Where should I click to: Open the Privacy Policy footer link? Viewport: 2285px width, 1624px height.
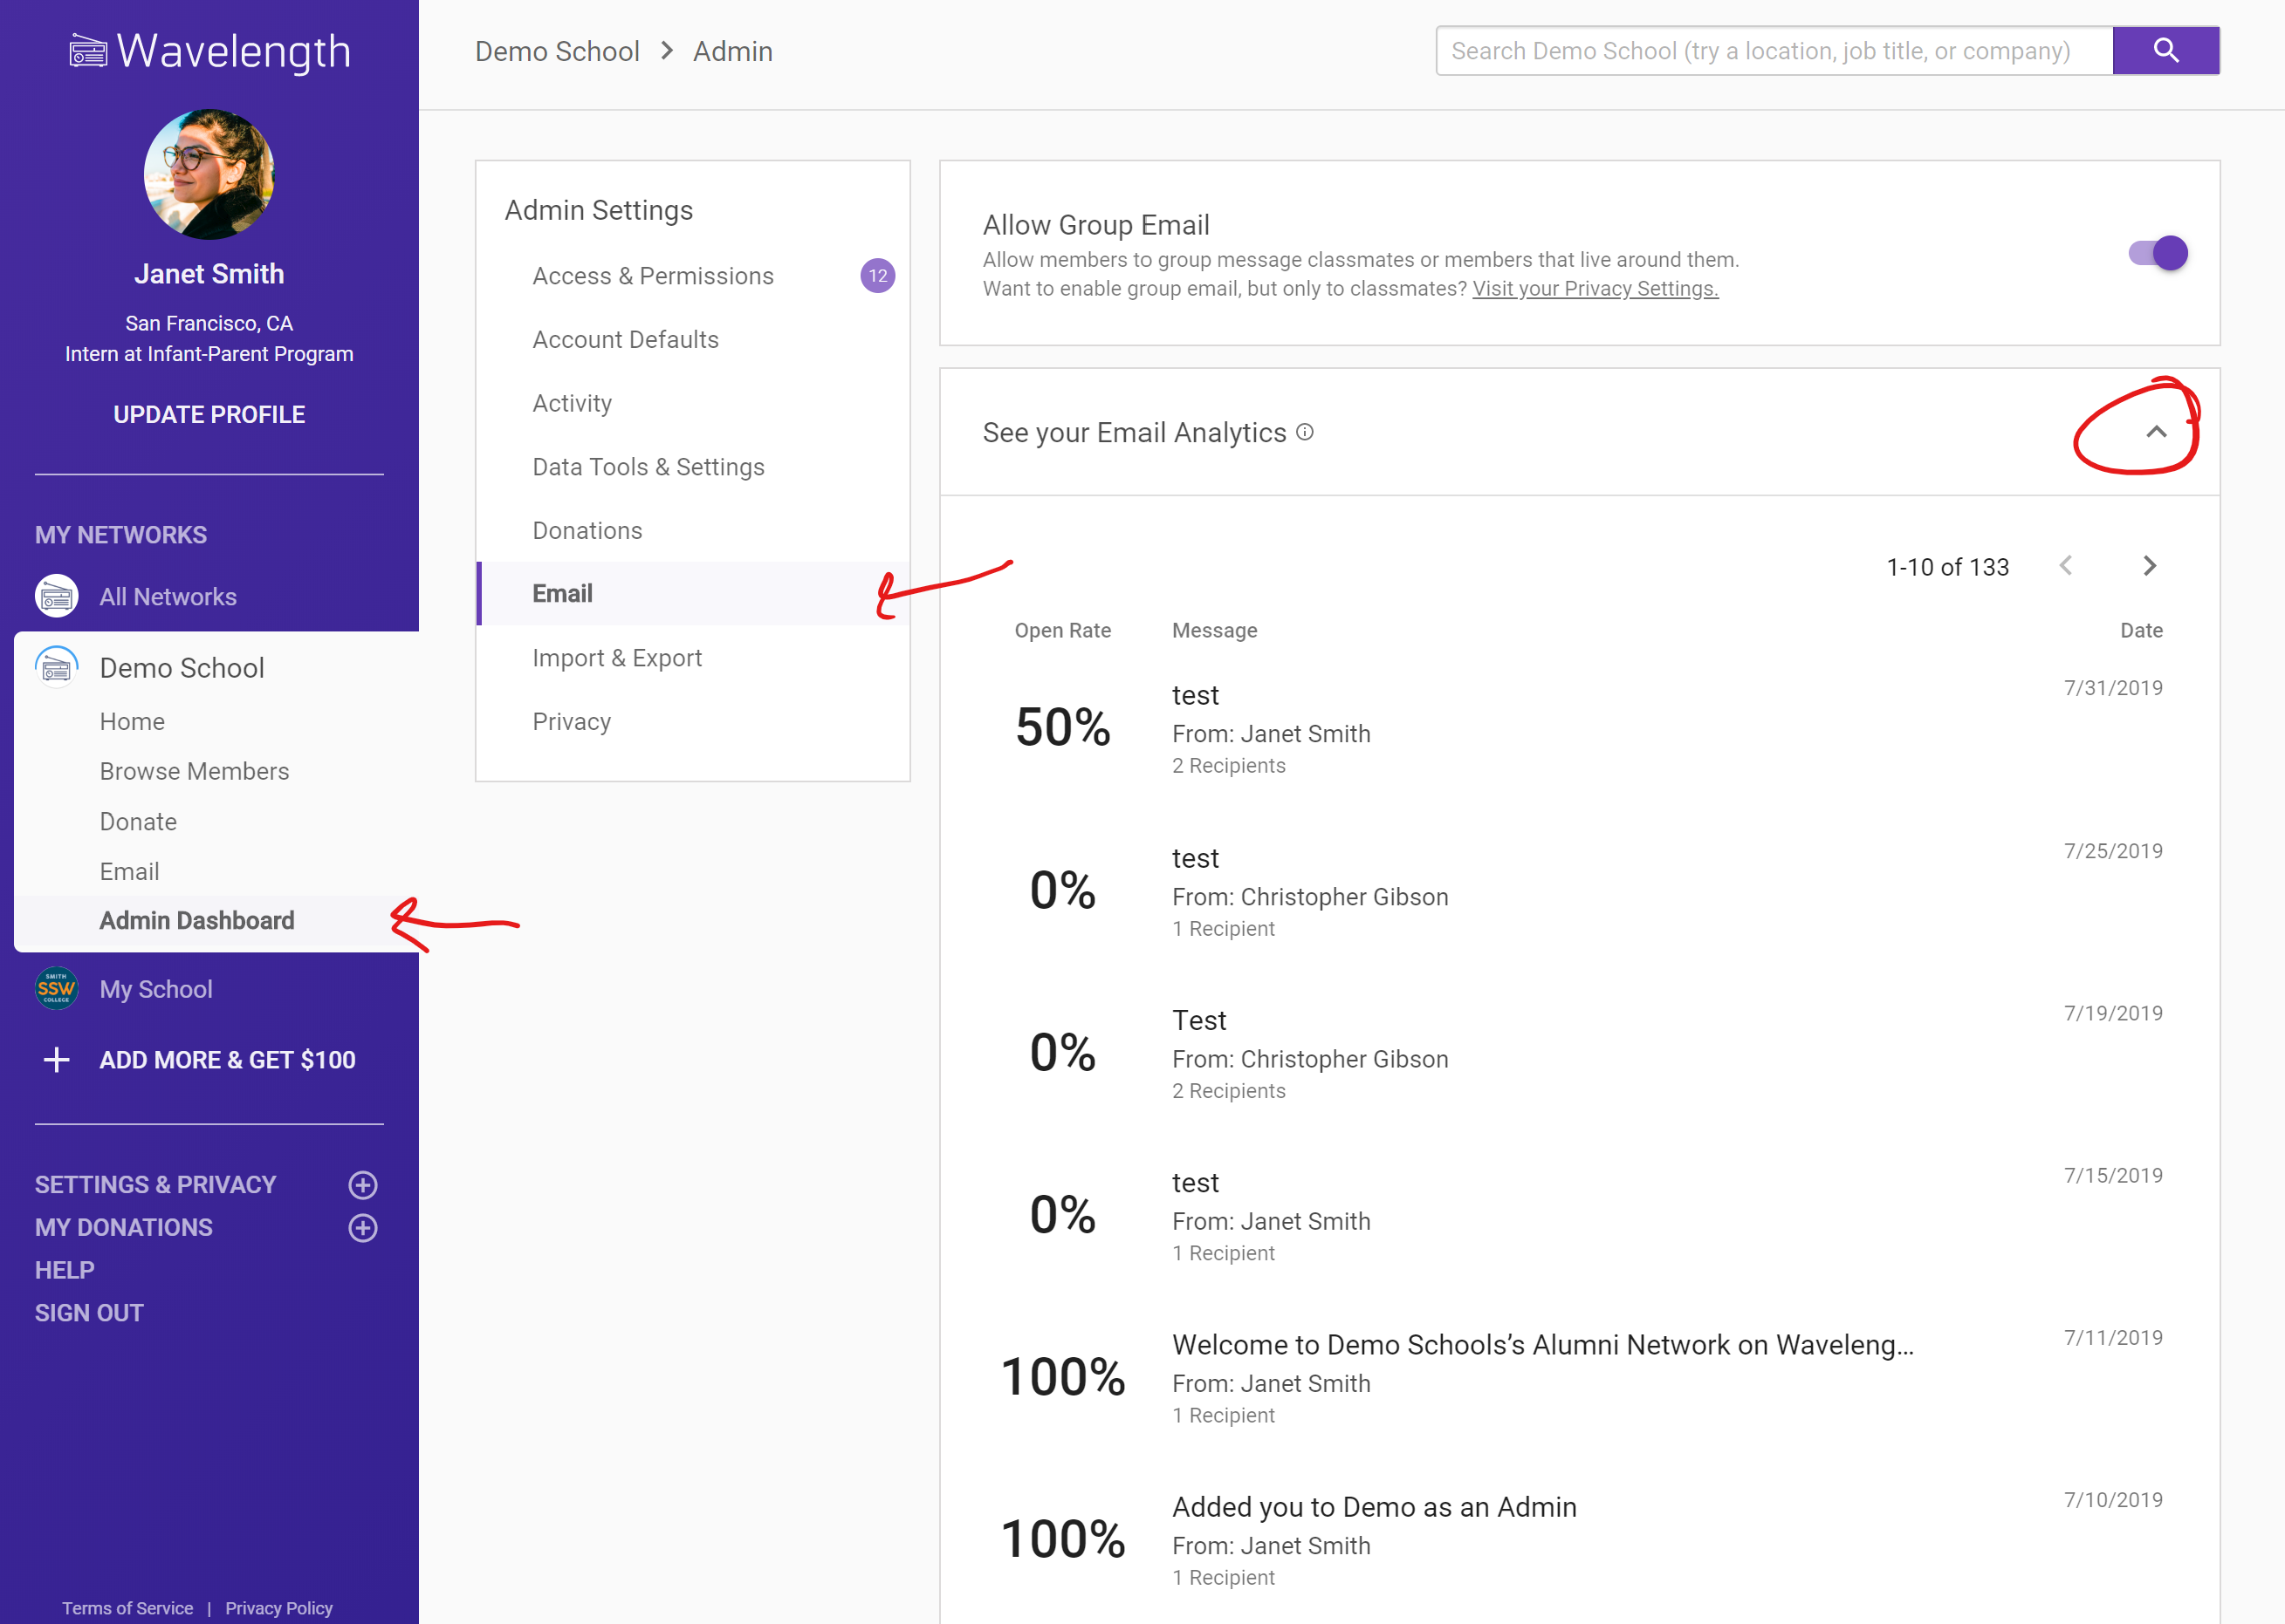point(278,1608)
